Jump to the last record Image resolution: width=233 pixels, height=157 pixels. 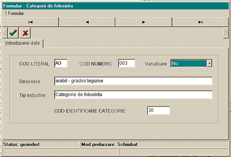tap(200, 22)
